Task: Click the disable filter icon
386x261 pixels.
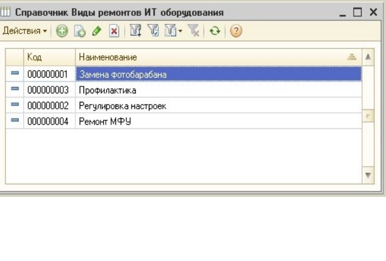Action: (194, 31)
